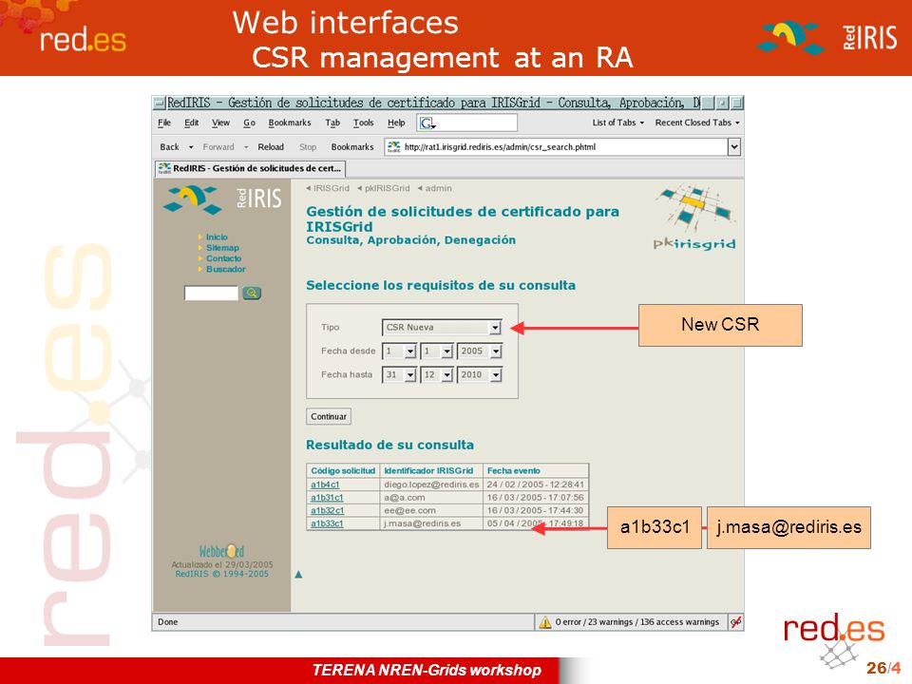
Task: Open Recent Closed Tabs dropdown
Action: (x=697, y=123)
